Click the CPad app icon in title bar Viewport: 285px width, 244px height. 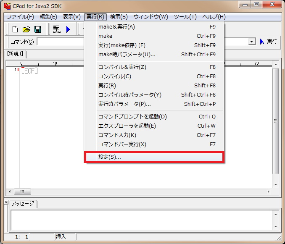coord(7,6)
